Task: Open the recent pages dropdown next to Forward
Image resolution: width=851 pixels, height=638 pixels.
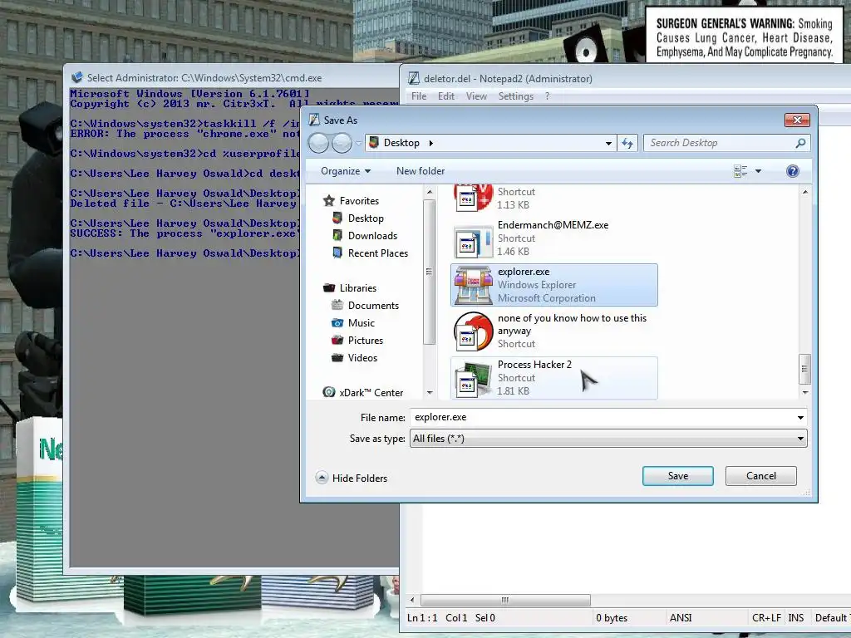Action: [358, 143]
